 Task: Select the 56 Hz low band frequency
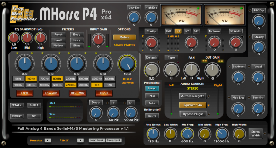(x=18, y=79)
